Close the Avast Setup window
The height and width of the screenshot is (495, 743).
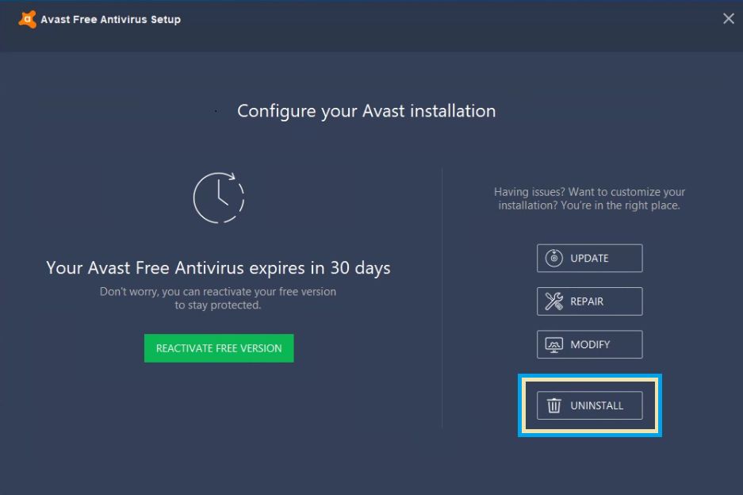click(x=728, y=18)
